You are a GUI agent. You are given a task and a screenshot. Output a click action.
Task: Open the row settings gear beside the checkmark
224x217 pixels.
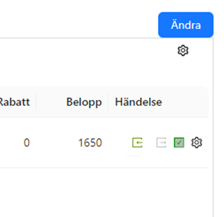tap(197, 143)
